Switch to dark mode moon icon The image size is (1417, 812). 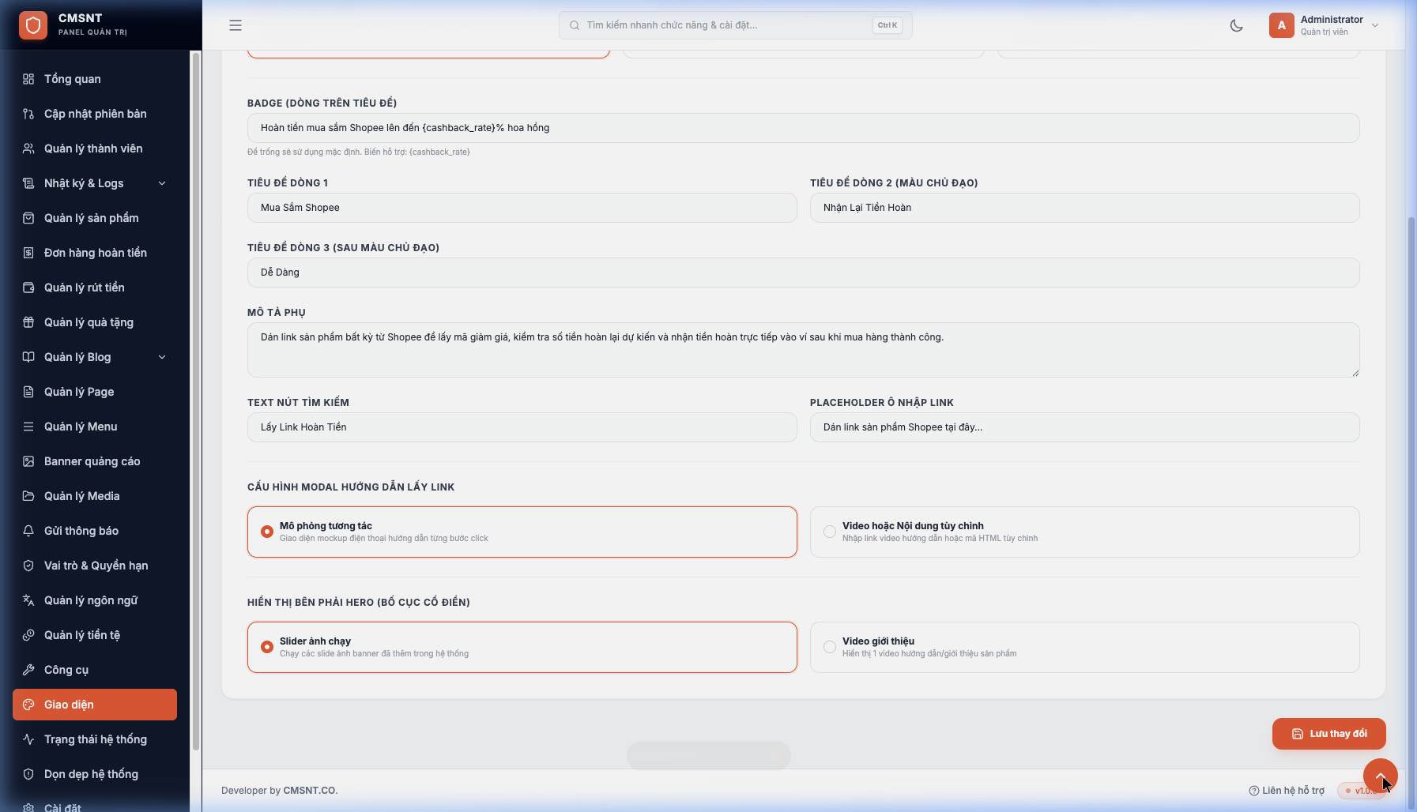1237,25
